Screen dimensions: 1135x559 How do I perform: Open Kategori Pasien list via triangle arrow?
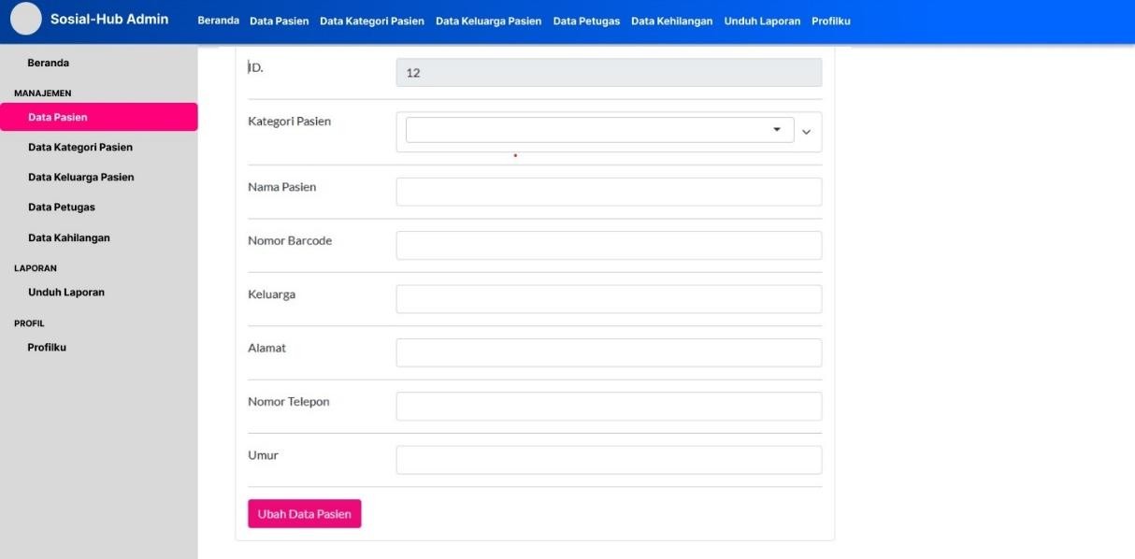pos(776,130)
